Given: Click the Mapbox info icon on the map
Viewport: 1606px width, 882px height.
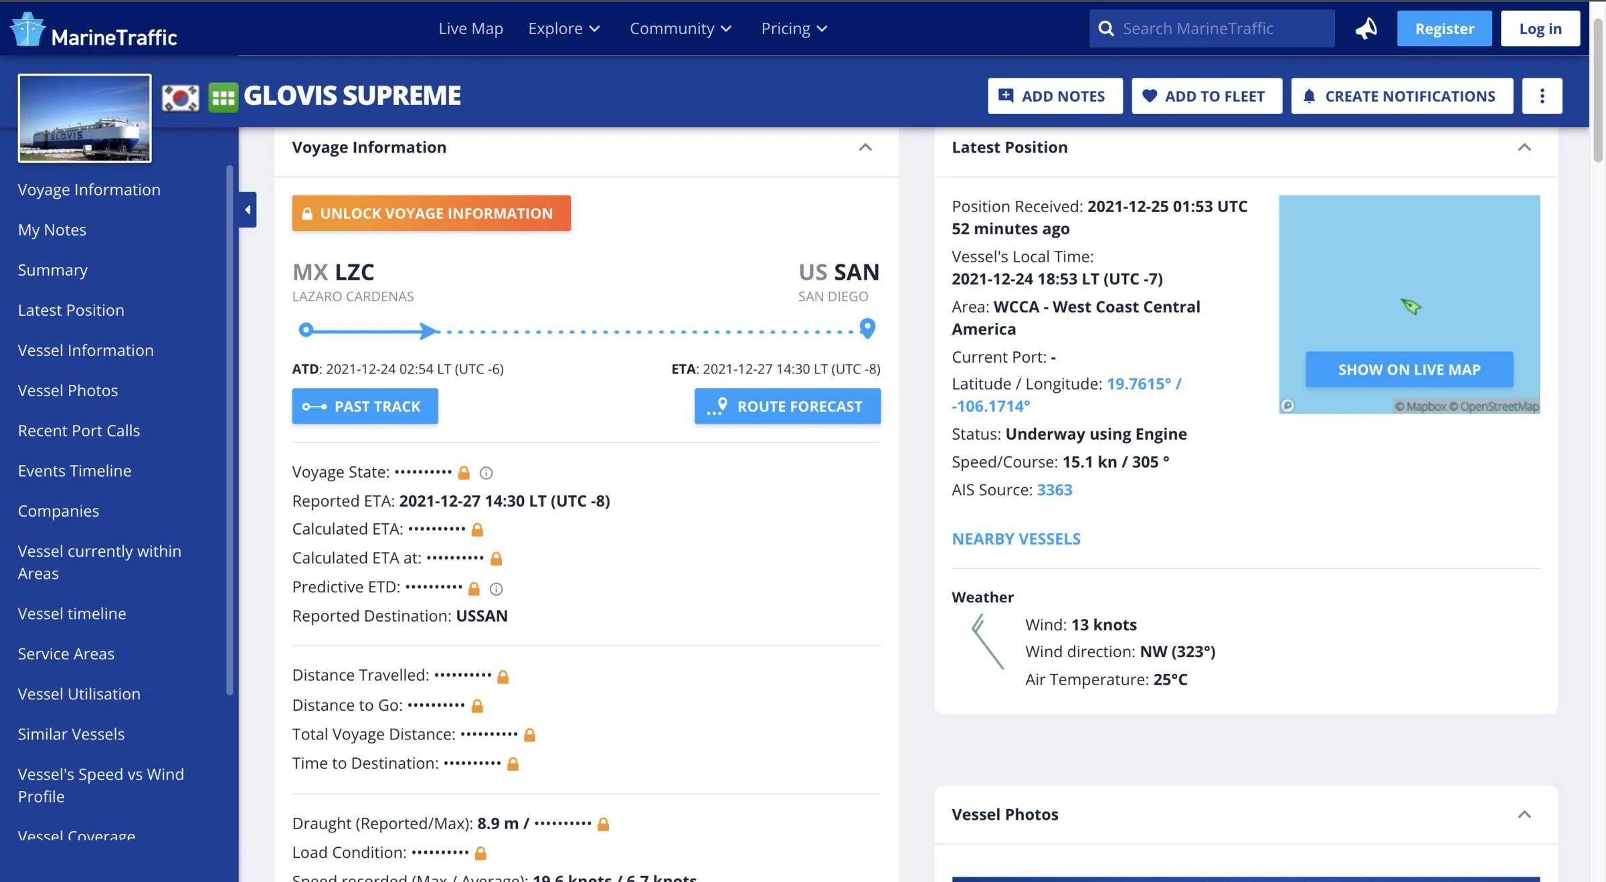Looking at the screenshot, I should tap(1287, 406).
